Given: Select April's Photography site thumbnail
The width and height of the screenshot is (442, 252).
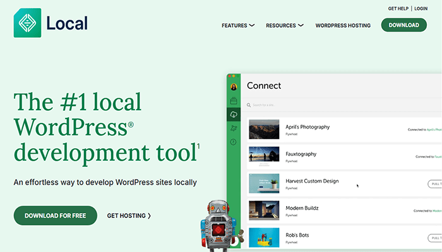Looking at the screenshot, I should [264, 130].
